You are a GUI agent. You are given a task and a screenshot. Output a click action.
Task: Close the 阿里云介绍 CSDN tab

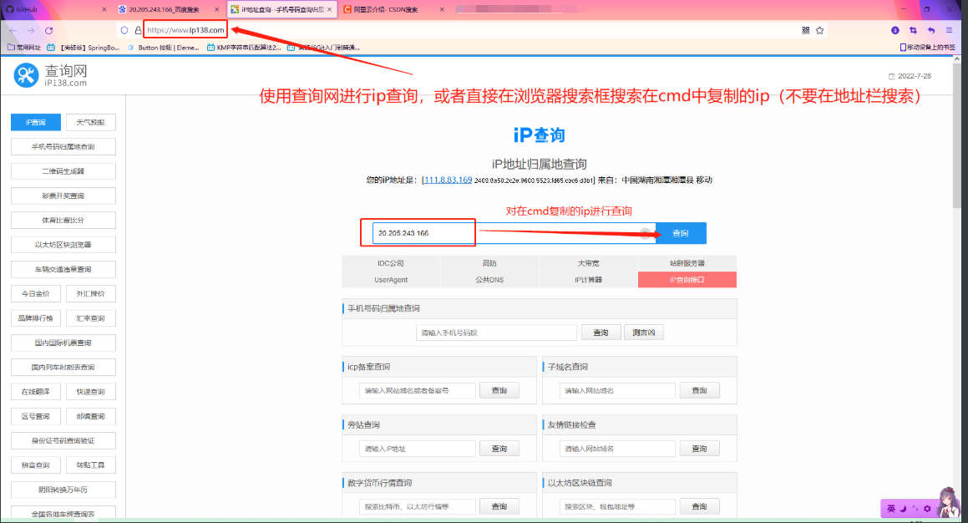442,9
